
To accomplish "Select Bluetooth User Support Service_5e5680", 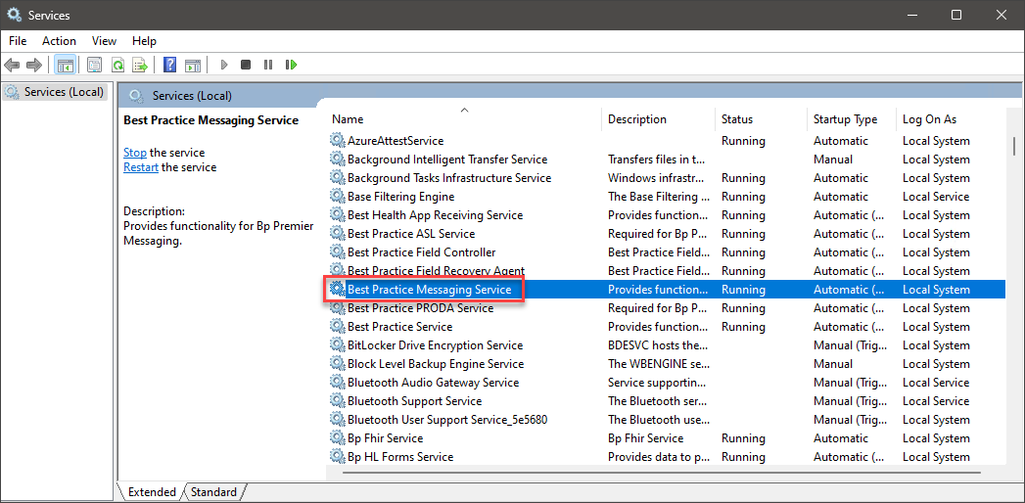I will 447,420.
